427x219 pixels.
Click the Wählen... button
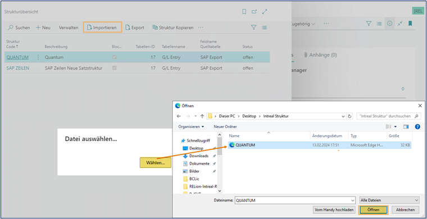(x=156, y=163)
